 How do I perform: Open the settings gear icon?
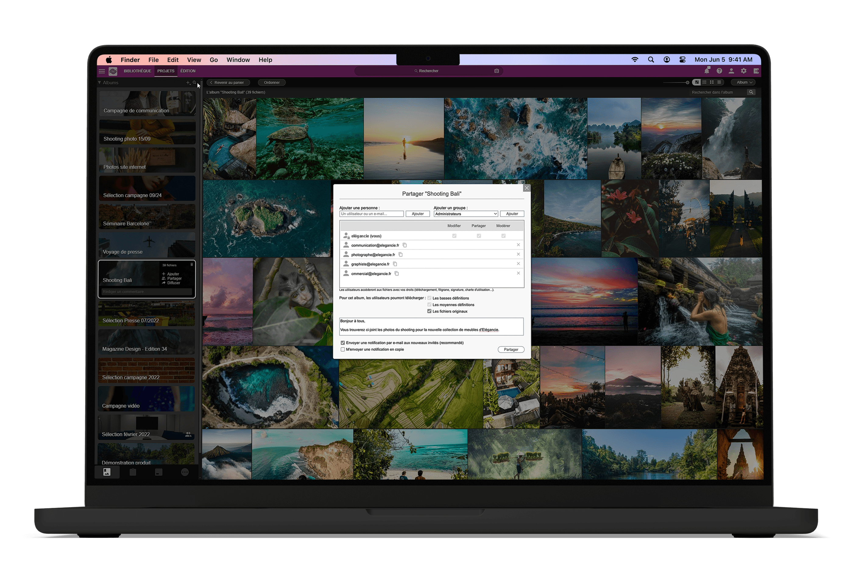click(x=744, y=71)
